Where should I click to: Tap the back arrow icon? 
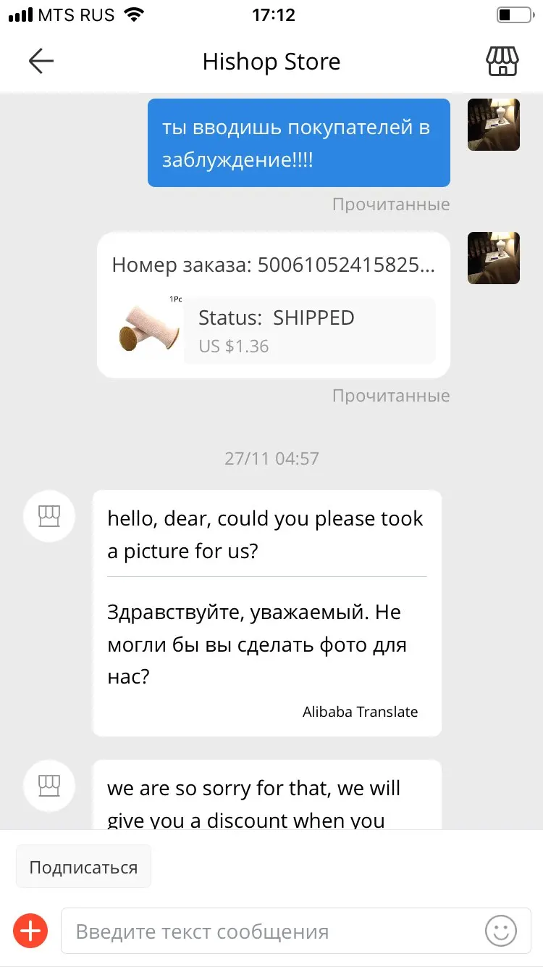pyautogui.click(x=41, y=62)
